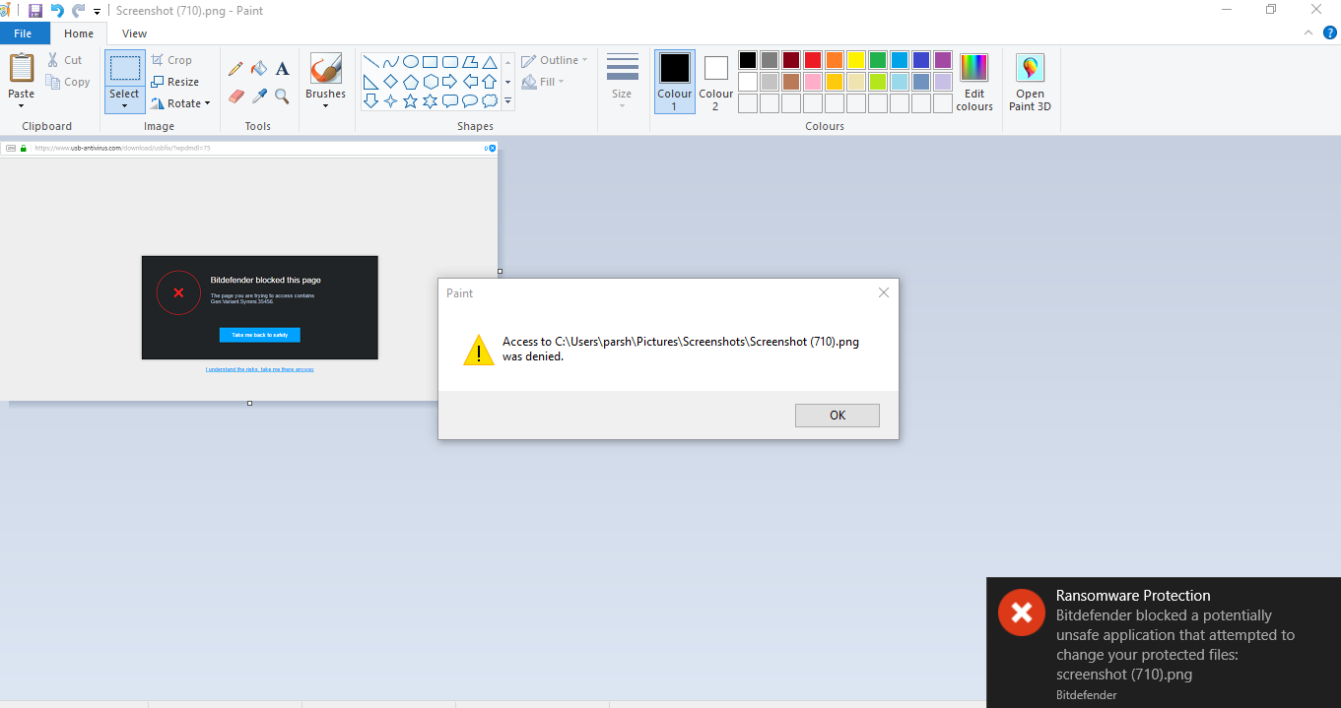Switch to the Home tab
This screenshot has width=1341, height=708.
tap(79, 33)
